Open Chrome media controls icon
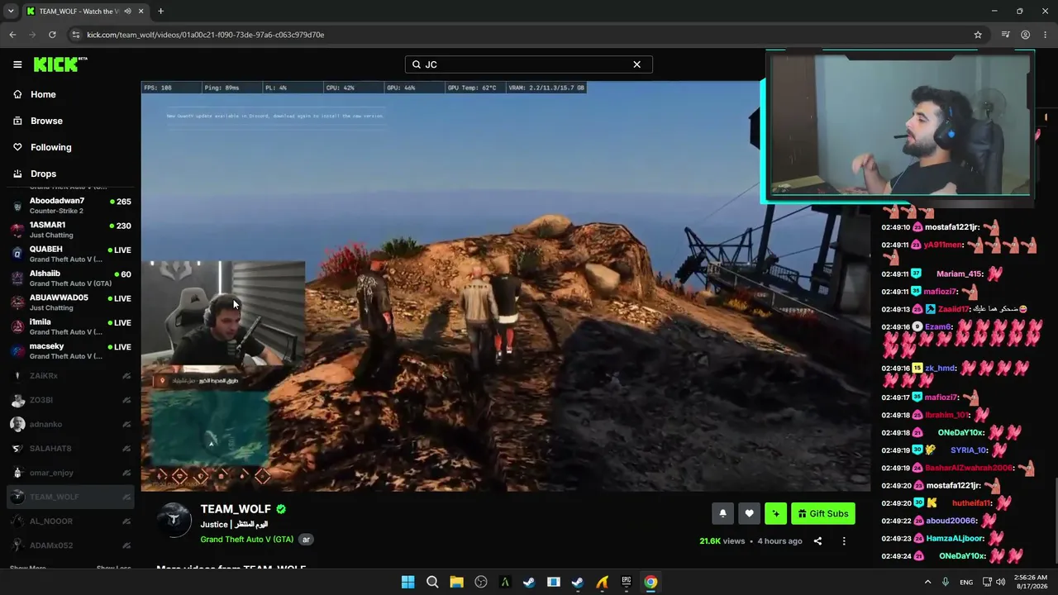 [x=1005, y=35]
